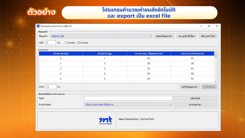The width and height of the screenshot is (245, 138).
Task: Click the บันทึกข้อมูล button
Action: (x=209, y=87)
